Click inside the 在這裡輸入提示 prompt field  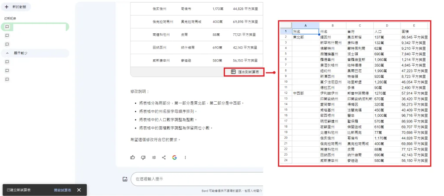[198, 179]
